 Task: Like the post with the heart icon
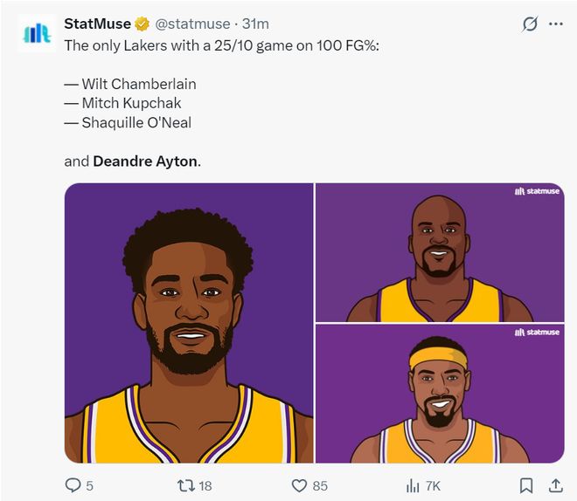(299, 485)
